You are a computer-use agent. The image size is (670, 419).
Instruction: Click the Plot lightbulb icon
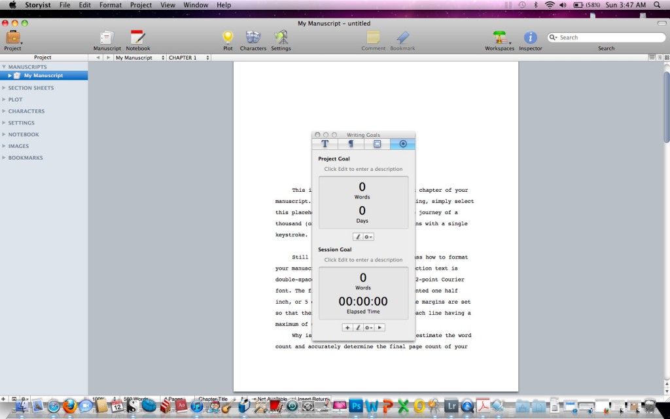click(228, 37)
